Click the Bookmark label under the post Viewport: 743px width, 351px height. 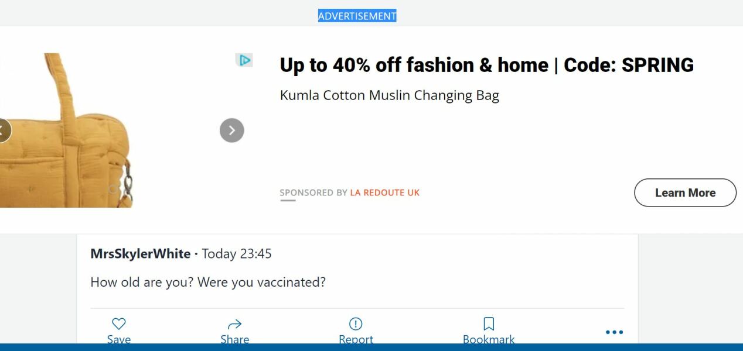click(x=488, y=339)
